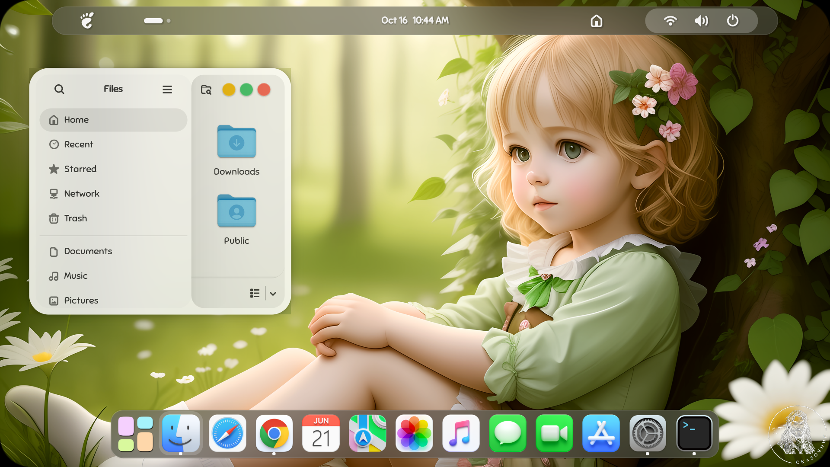Launch FaceTime from the dock
The width and height of the screenshot is (830, 467).
[x=554, y=434]
